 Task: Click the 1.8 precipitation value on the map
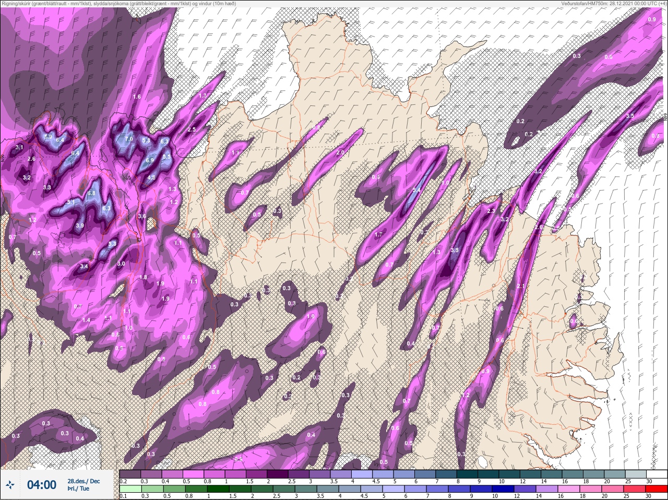144,277
